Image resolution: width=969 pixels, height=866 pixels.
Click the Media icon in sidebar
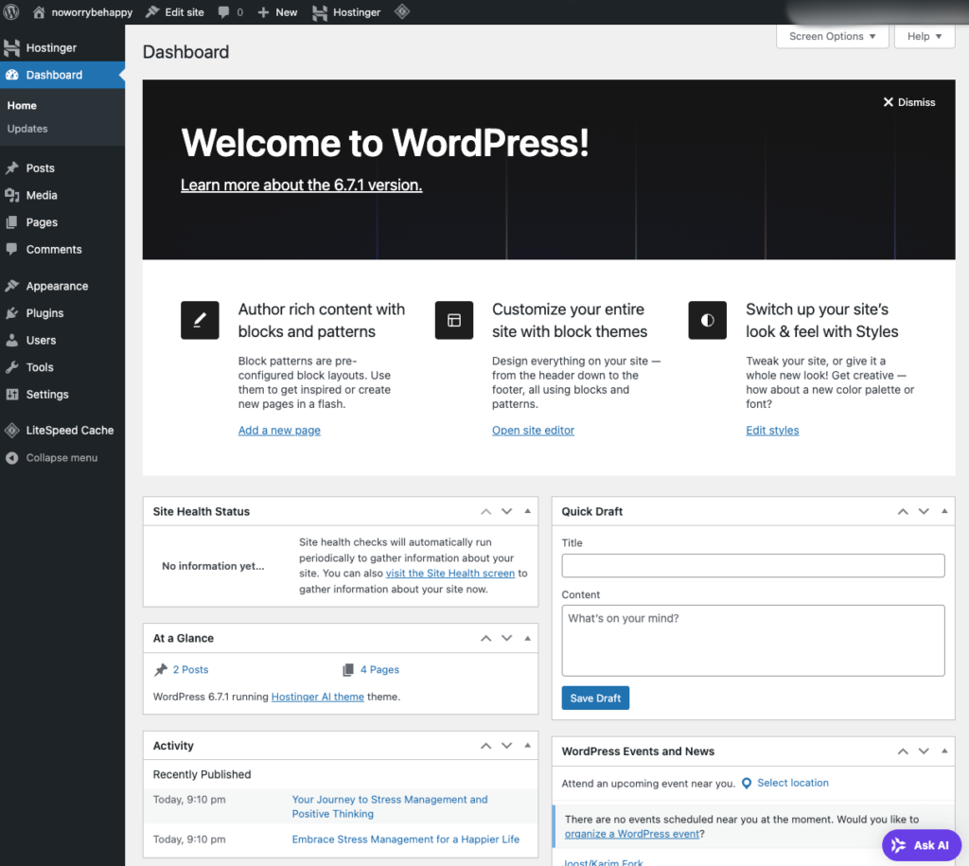pyautogui.click(x=11, y=195)
